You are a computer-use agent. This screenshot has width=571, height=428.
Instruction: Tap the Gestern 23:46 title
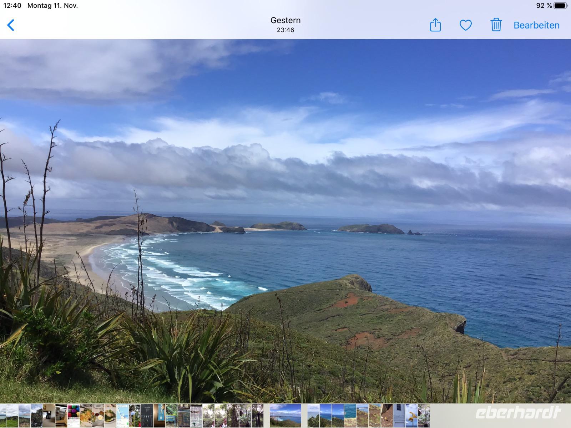285,25
